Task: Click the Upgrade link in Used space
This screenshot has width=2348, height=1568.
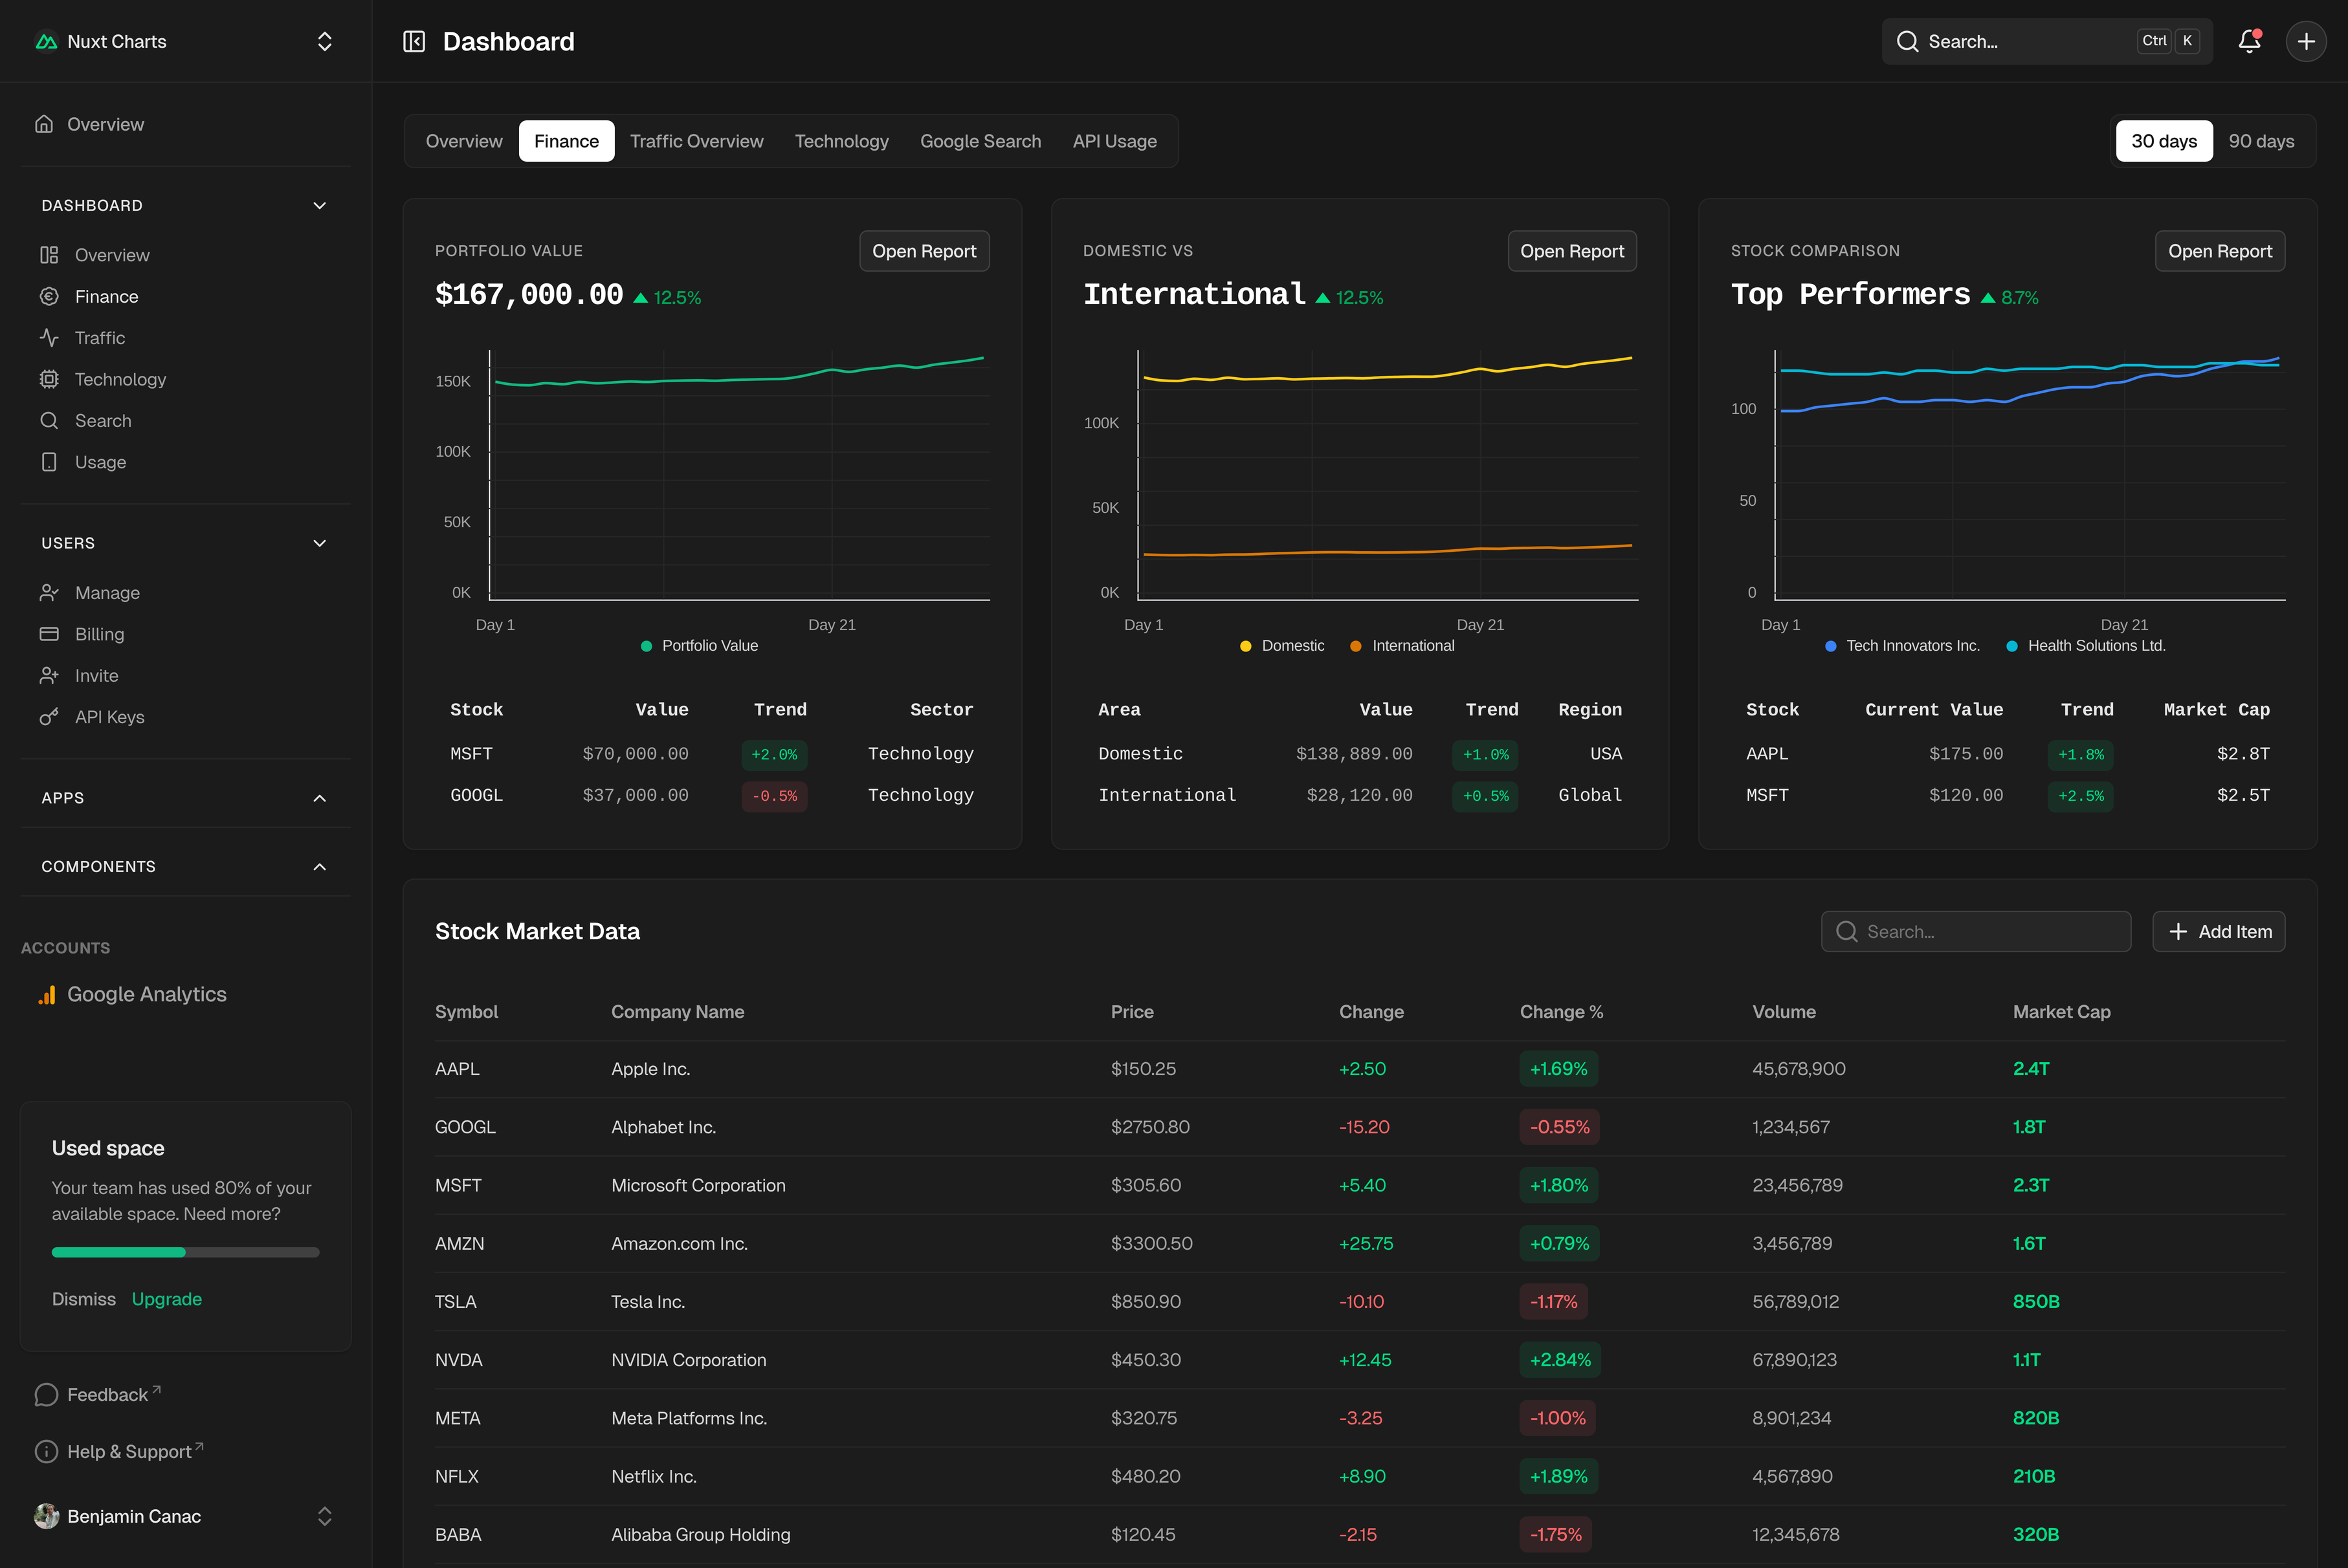Action: [167, 1299]
